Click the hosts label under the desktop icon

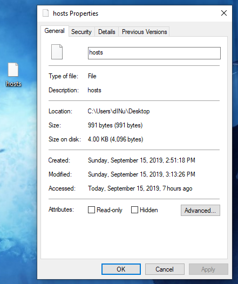click(13, 84)
